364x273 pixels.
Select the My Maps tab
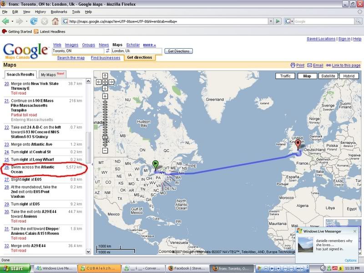click(x=52, y=75)
